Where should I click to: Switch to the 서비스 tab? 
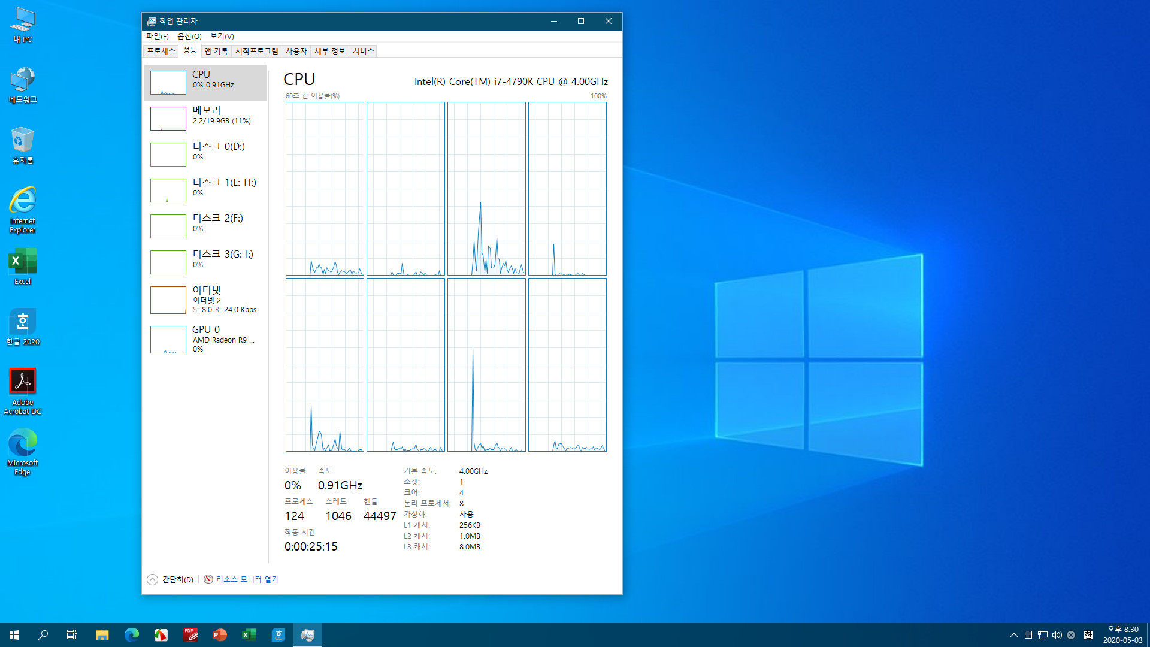(364, 51)
